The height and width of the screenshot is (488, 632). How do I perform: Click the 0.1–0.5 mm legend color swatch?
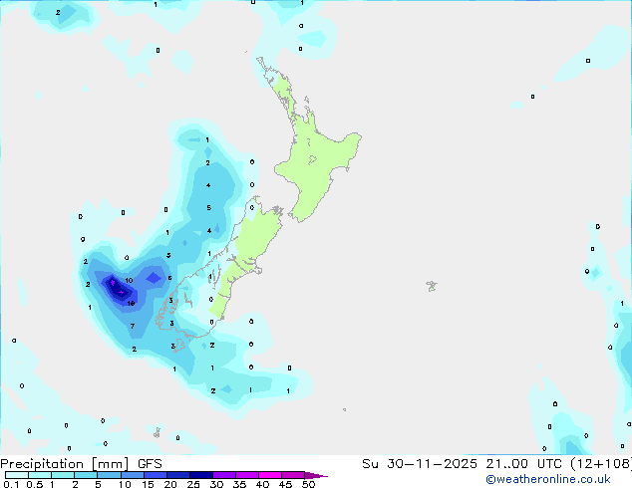(17, 475)
